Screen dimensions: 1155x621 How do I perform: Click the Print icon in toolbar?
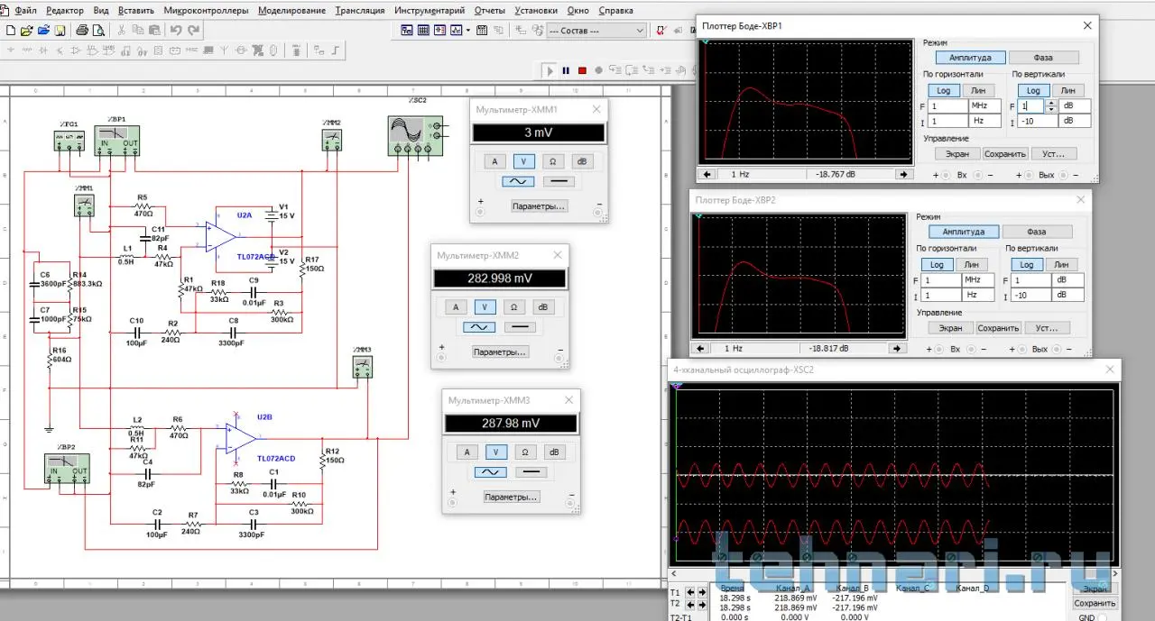coord(82,31)
